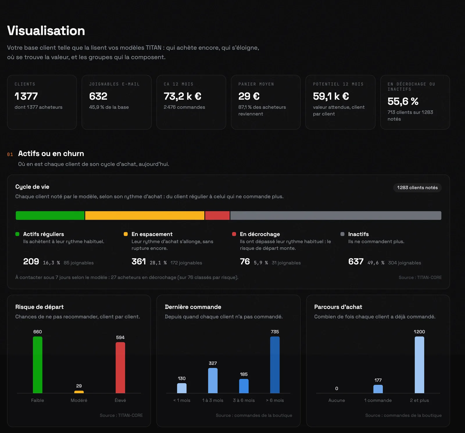Click the '2 et plus' bar
Viewport: 465px width, 433px height.
[419, 365]
